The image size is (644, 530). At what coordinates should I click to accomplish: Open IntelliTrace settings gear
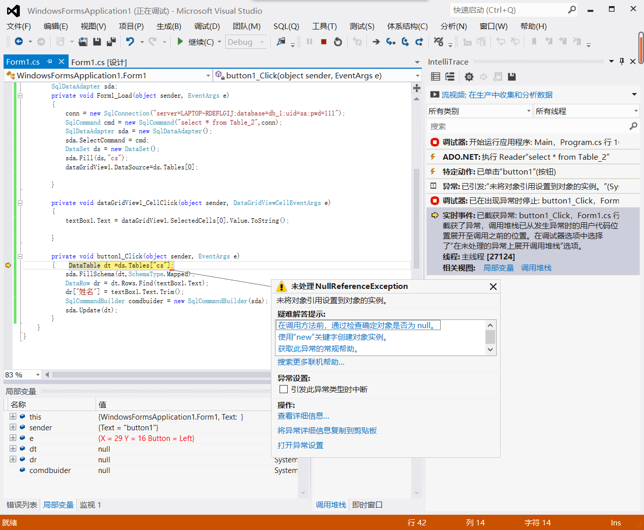coord(469,76)
